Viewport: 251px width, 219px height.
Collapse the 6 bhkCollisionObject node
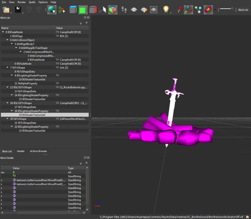point(7,40)
